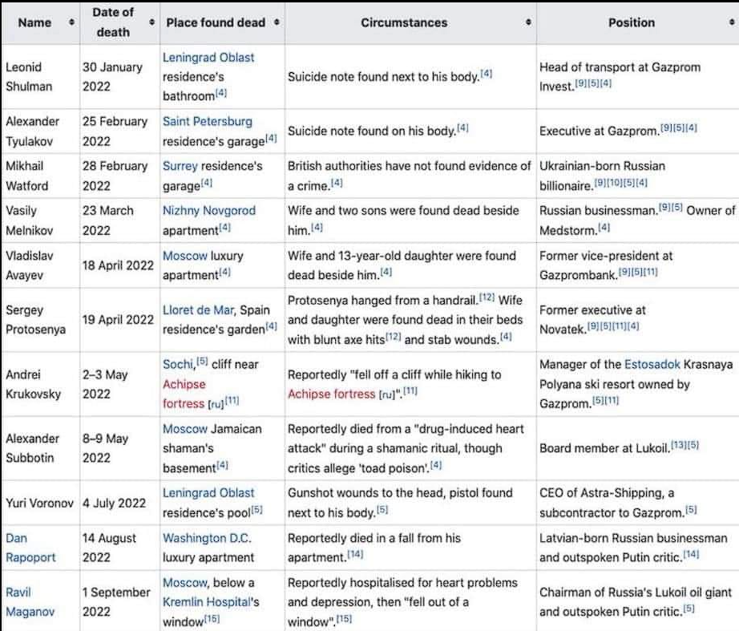This screenshot has width=739, height=631.
Task: Select the name Sergey Protosenya
Action: (x=35, y=320)
